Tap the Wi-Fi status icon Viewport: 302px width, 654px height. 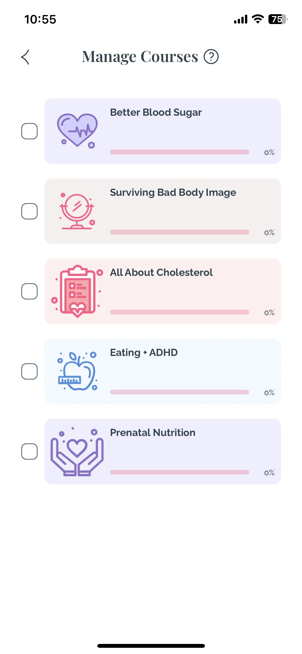coord(258,19)
